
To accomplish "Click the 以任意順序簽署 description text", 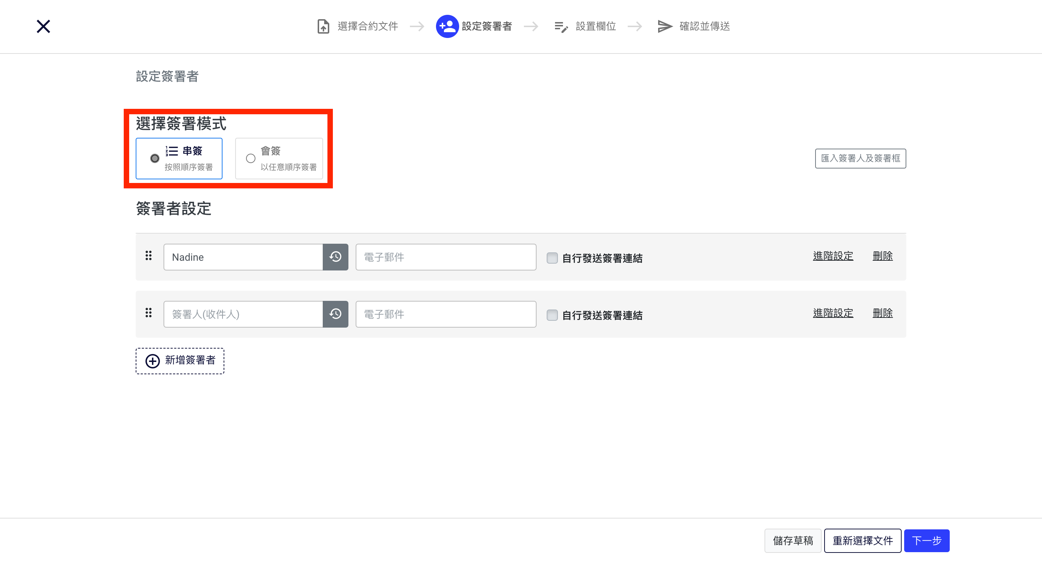I will click(288, 167).
